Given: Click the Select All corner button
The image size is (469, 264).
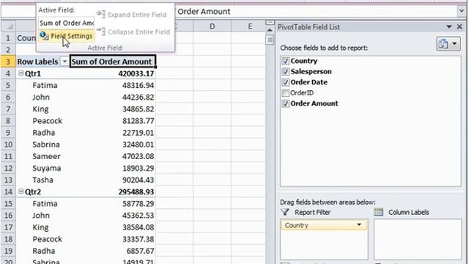Looking at the screenshot, I should pyautogui.click(x=8, y=26).
